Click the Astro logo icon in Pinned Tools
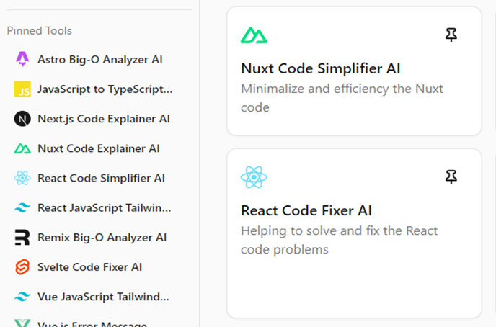 click(22, 59)
